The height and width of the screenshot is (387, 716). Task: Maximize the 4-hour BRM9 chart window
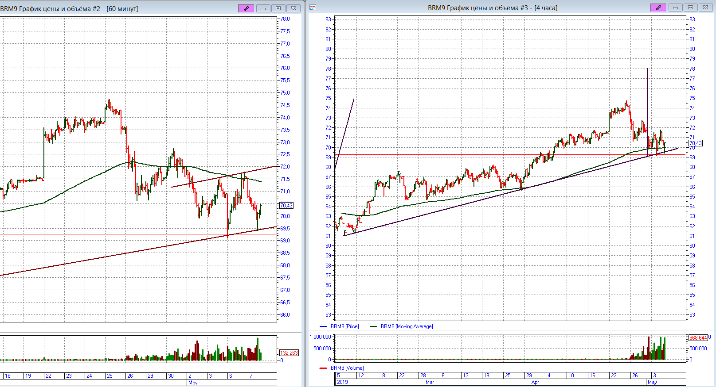[690, 8]
